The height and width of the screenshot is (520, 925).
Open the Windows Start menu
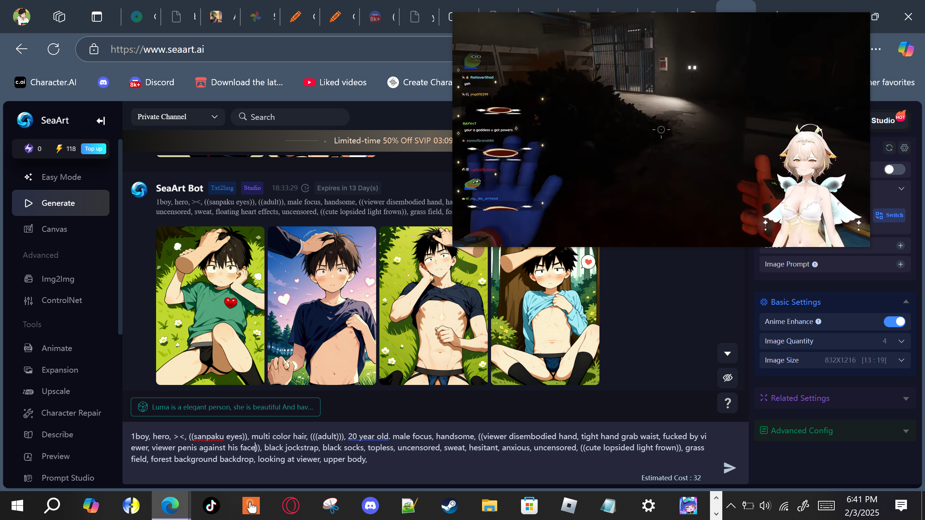tap(17, 506)
